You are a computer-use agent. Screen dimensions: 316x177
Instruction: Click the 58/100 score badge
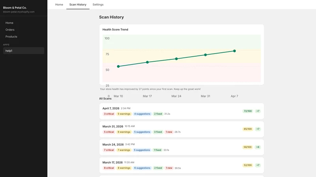(x=248, y=147)
